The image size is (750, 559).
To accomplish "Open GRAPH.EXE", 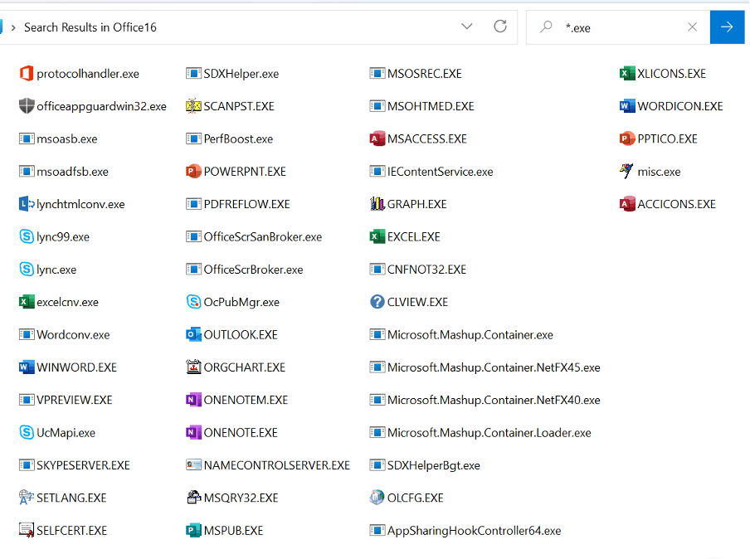I will point(412,203).
